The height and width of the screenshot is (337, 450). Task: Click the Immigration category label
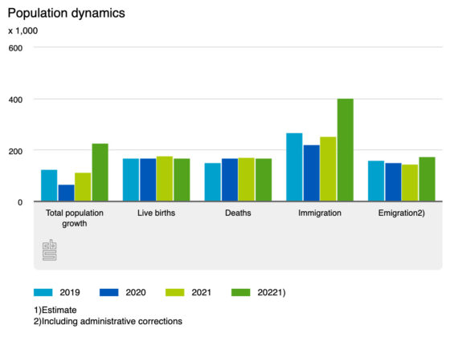tap(320, 213)
